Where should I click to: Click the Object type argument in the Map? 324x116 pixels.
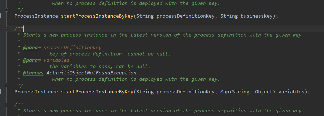(x=264, y=92)
